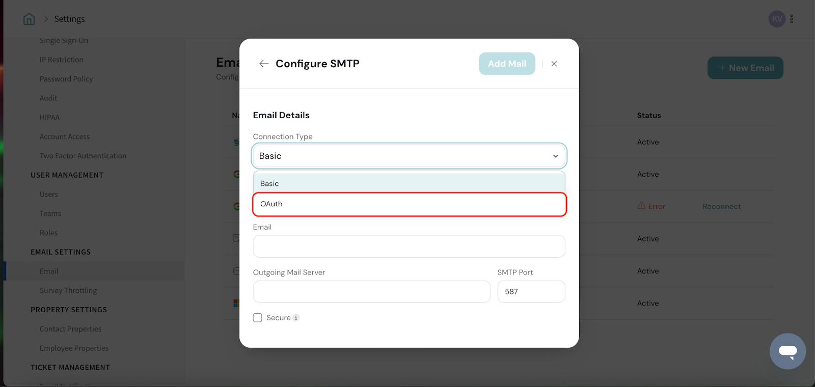Click the Error warning icon
This screenshot has width=815, height=387.
click(641, 206)
